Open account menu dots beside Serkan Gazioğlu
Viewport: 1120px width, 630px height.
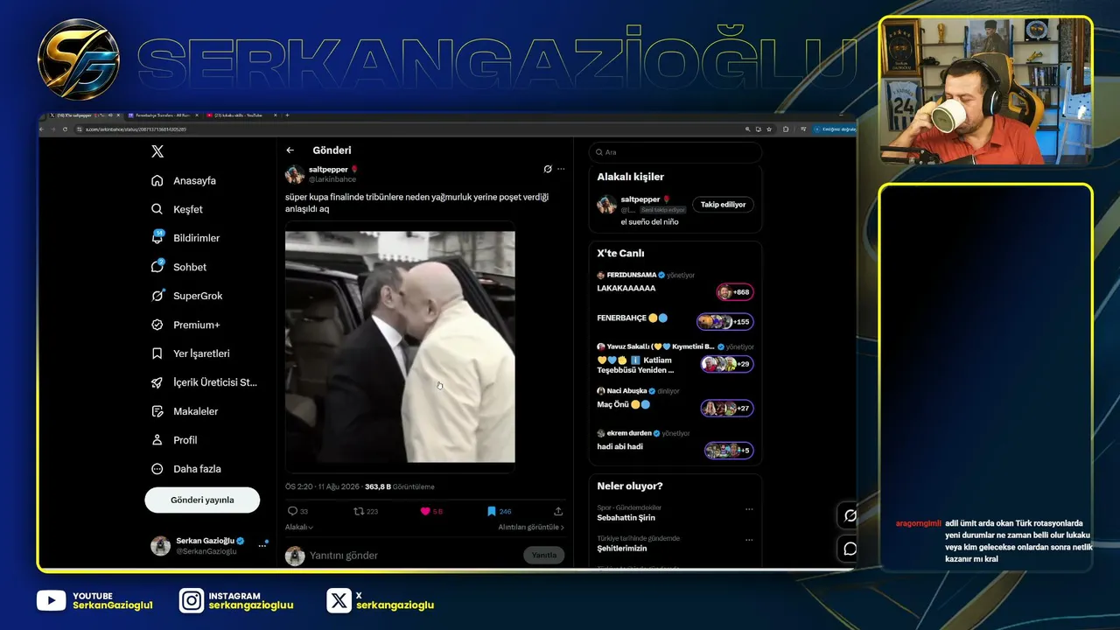point(262,545)
